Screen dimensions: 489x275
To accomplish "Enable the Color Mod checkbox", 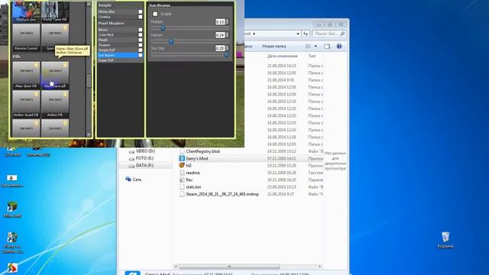I will (x=141, y=35).
